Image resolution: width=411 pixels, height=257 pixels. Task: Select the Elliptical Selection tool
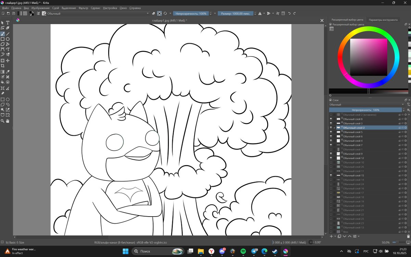click(x=8, y=99)
